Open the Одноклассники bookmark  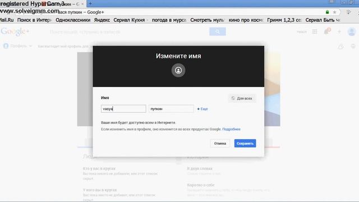[73, 20]
